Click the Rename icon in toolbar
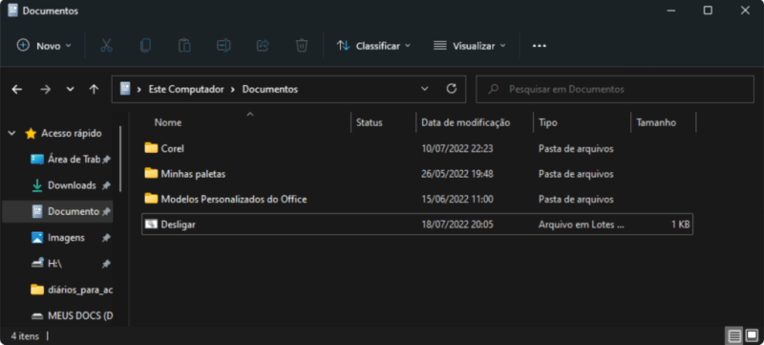 (223, 46)
